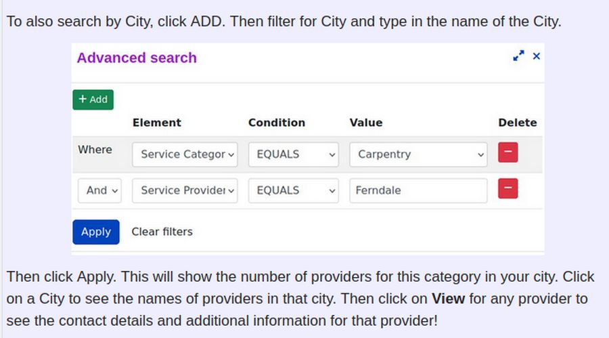The height and width of the screenshot is (338, 609).
Task: Click the Clear filters link
Action: (162, 232)
